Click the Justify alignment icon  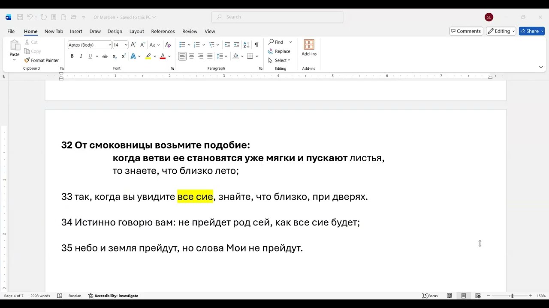(210, 56)
